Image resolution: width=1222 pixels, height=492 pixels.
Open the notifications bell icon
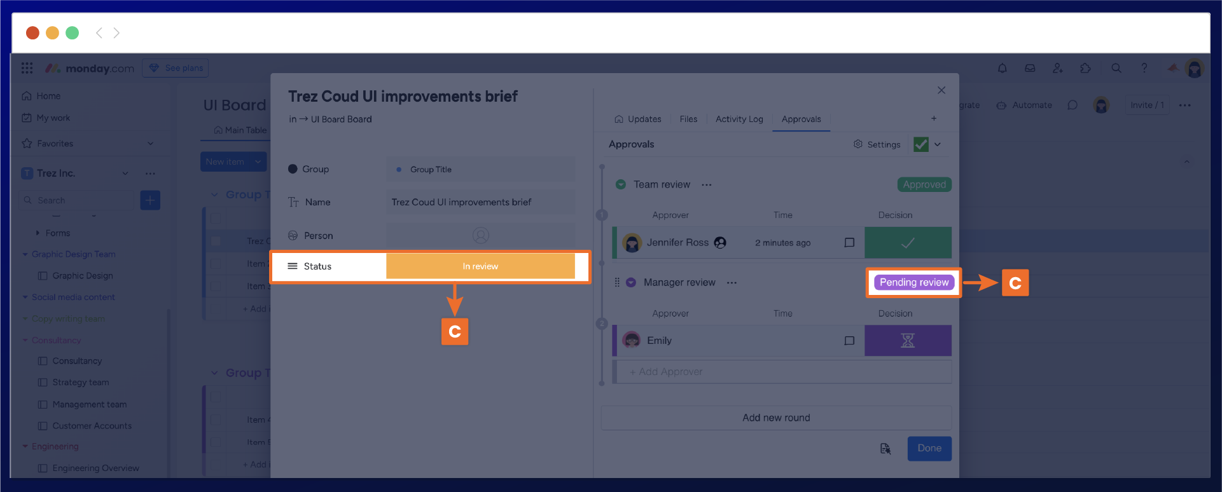[1002, 68]
